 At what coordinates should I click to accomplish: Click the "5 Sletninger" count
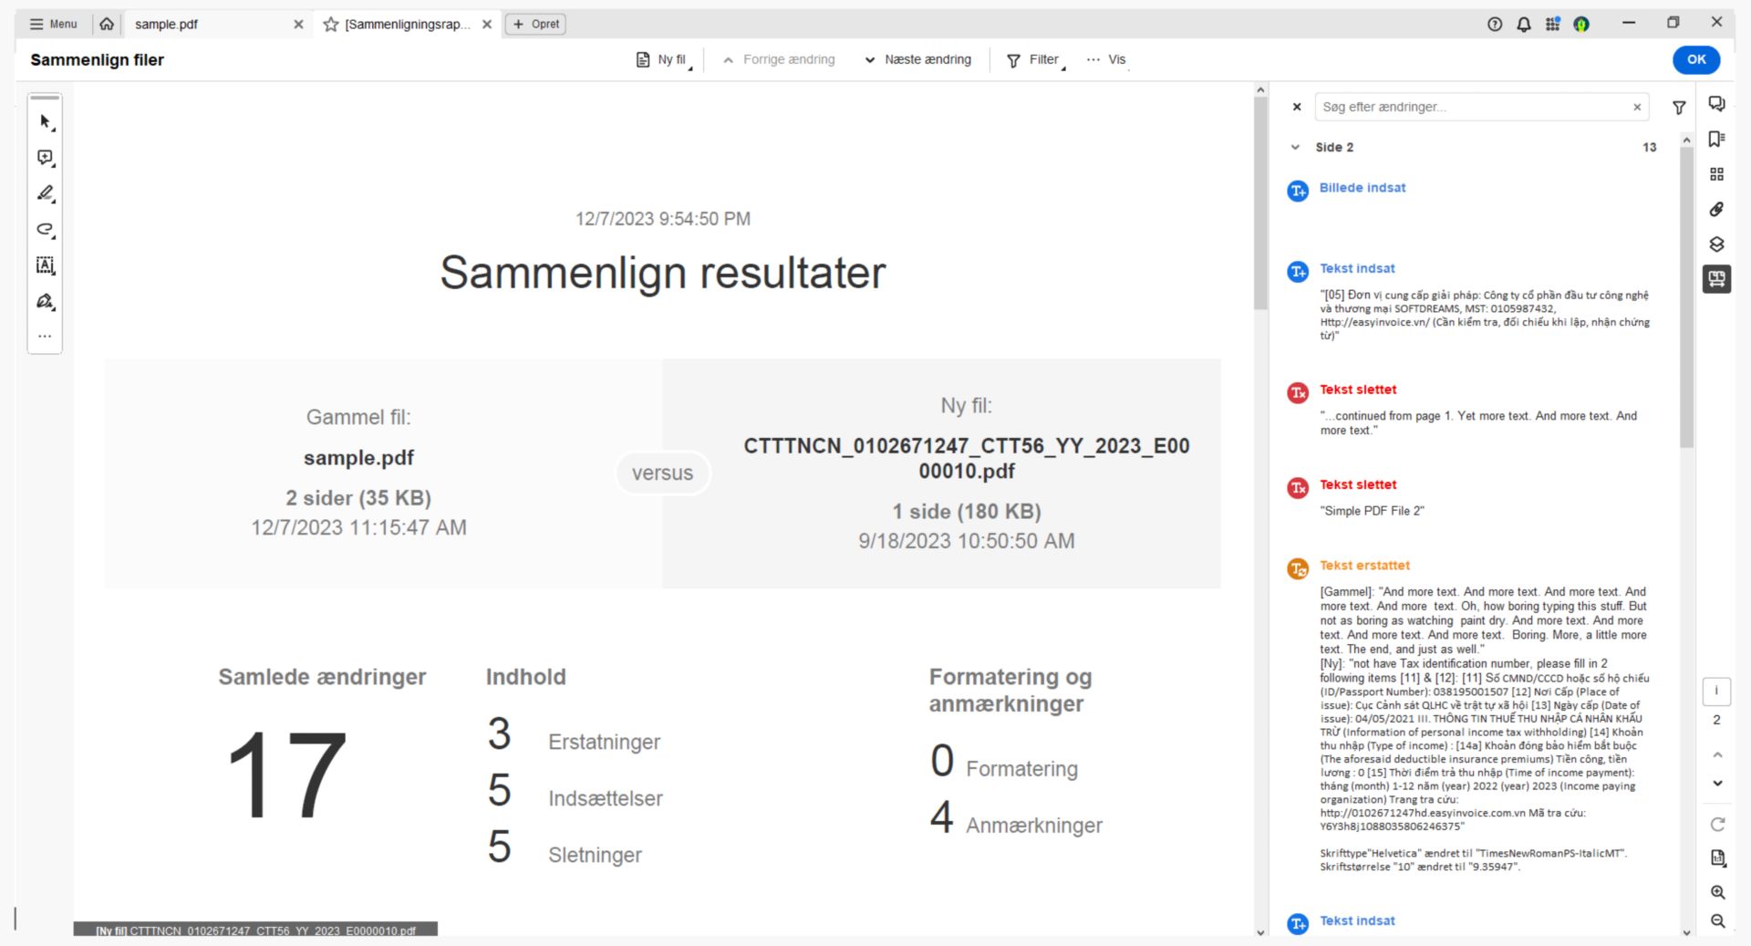click(x=565, y=848)
